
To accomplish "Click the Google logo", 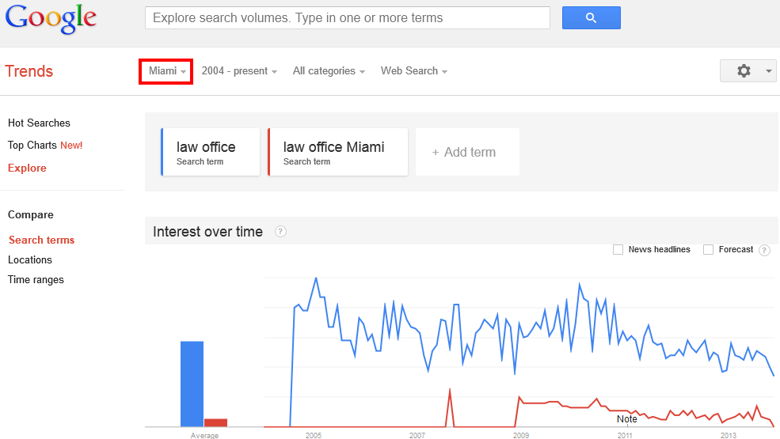I will (51, 19).
